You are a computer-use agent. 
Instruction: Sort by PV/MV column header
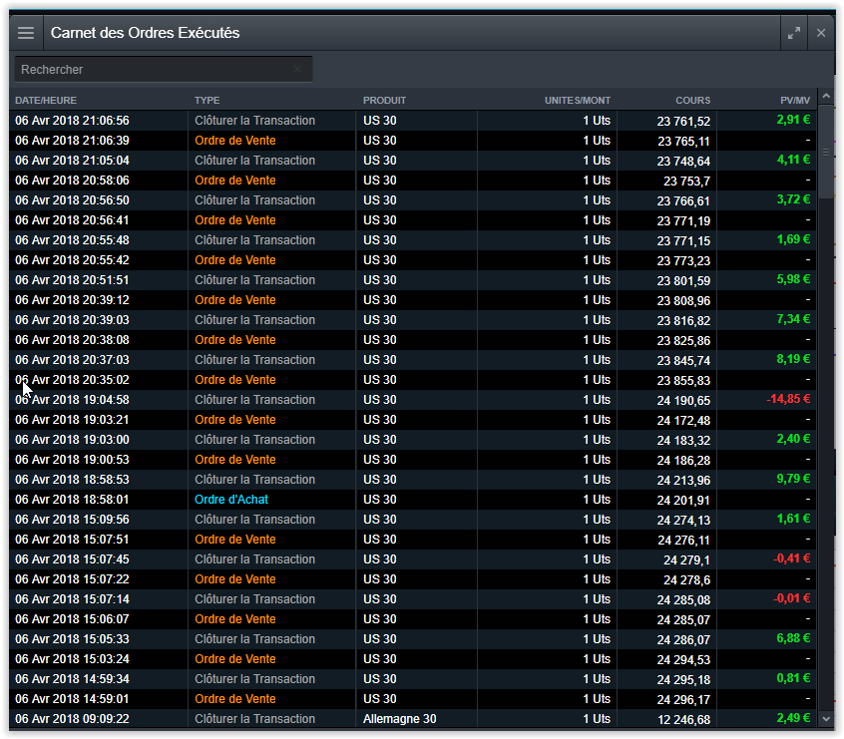tap(795, 100)
